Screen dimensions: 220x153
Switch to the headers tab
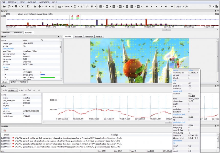[23, 82]
